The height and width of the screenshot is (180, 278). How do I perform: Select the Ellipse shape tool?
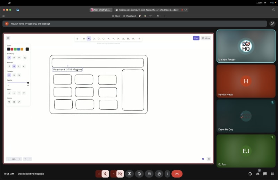tap(104, 38)
